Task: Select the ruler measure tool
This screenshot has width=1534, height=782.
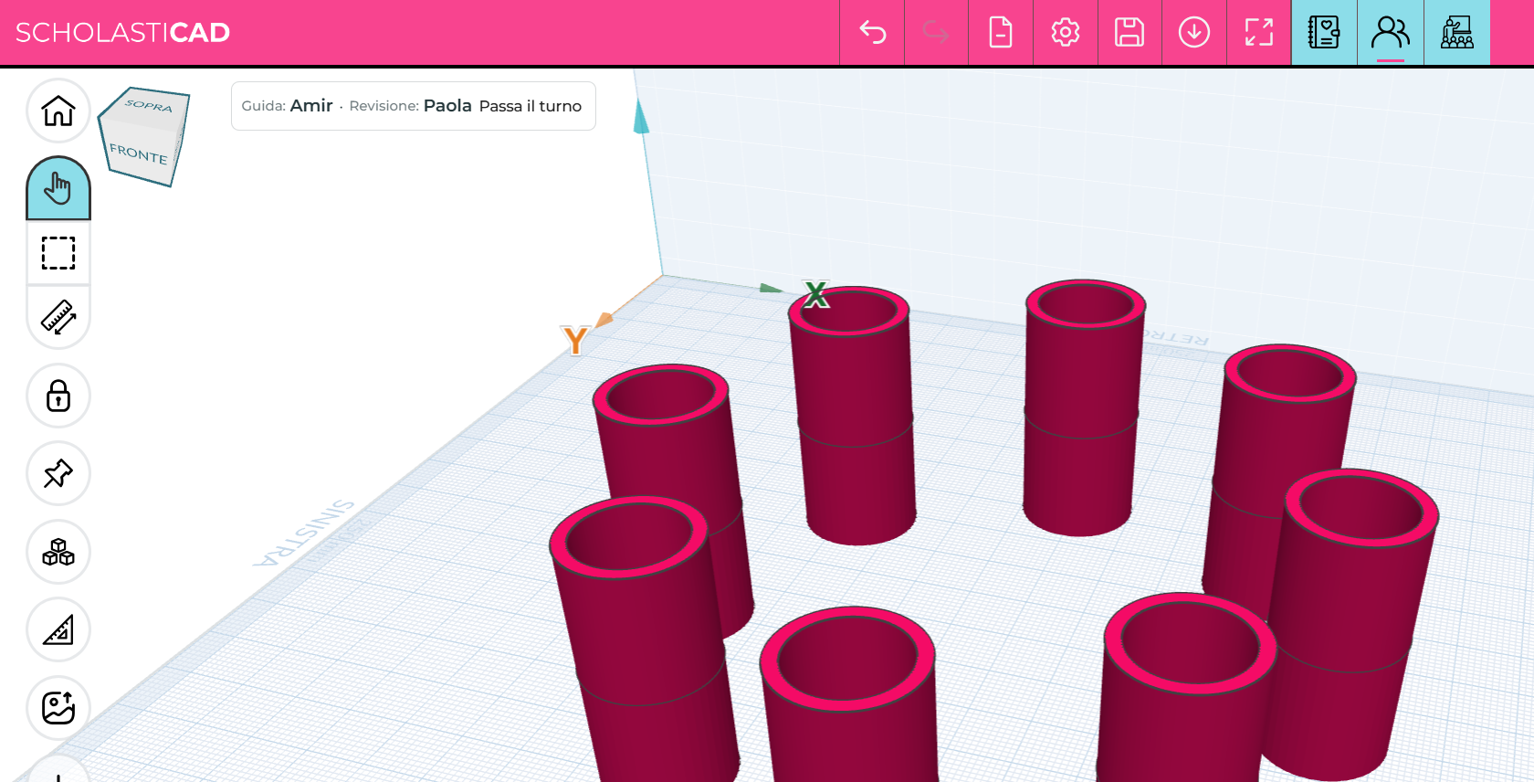Action: coord(58,317)
